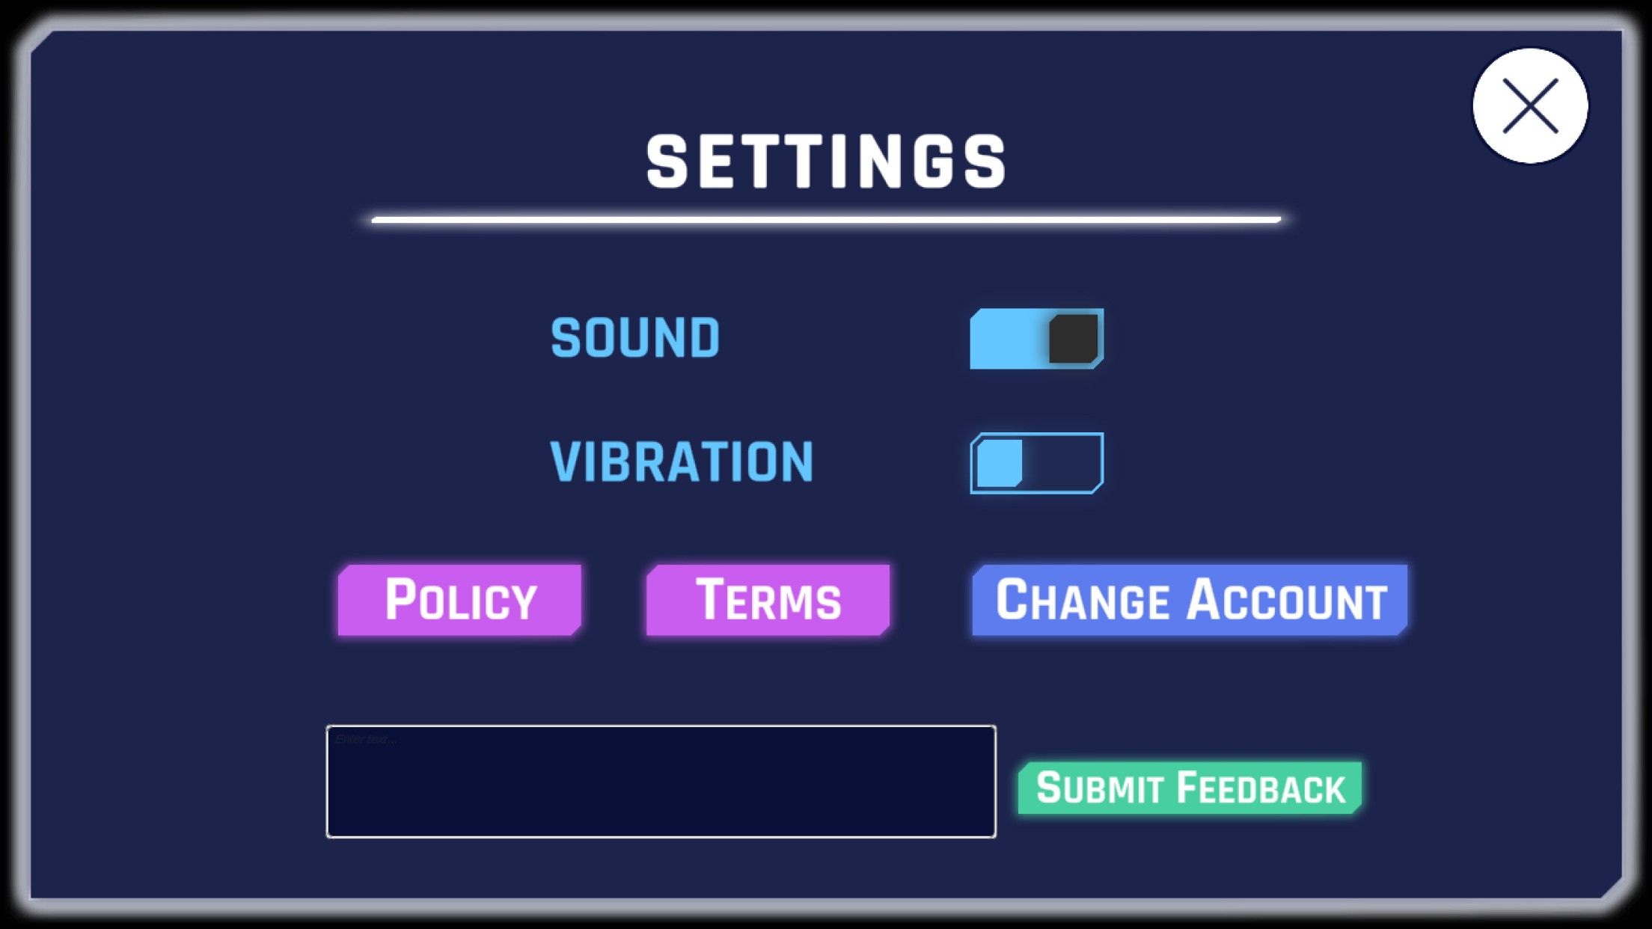Click the blue knob on the Vibration switch
Viewport: 1652px width, 929px height.
[x=1000, y=463]
